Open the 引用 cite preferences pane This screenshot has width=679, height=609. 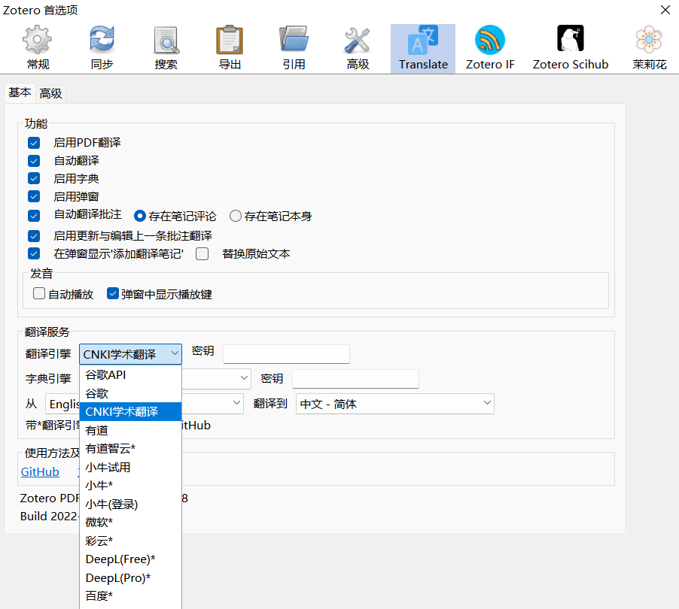coord(294,48)
